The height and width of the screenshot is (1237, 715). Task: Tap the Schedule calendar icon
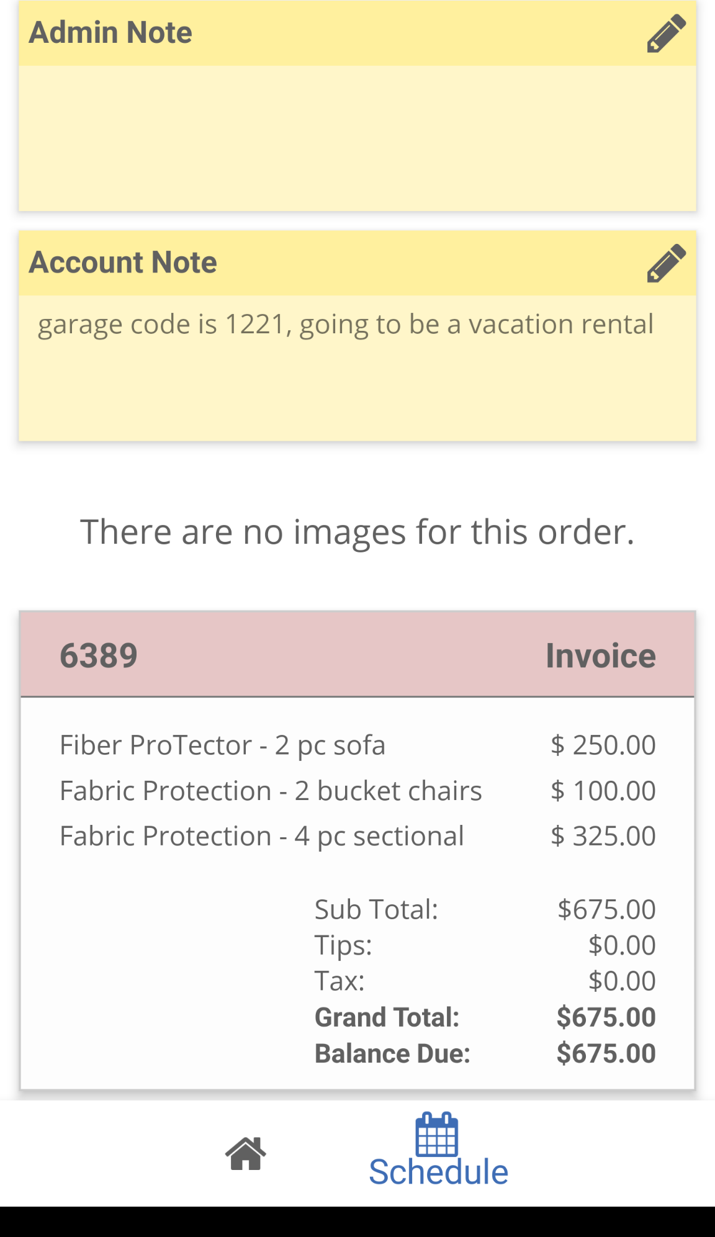click(437, 1135)
